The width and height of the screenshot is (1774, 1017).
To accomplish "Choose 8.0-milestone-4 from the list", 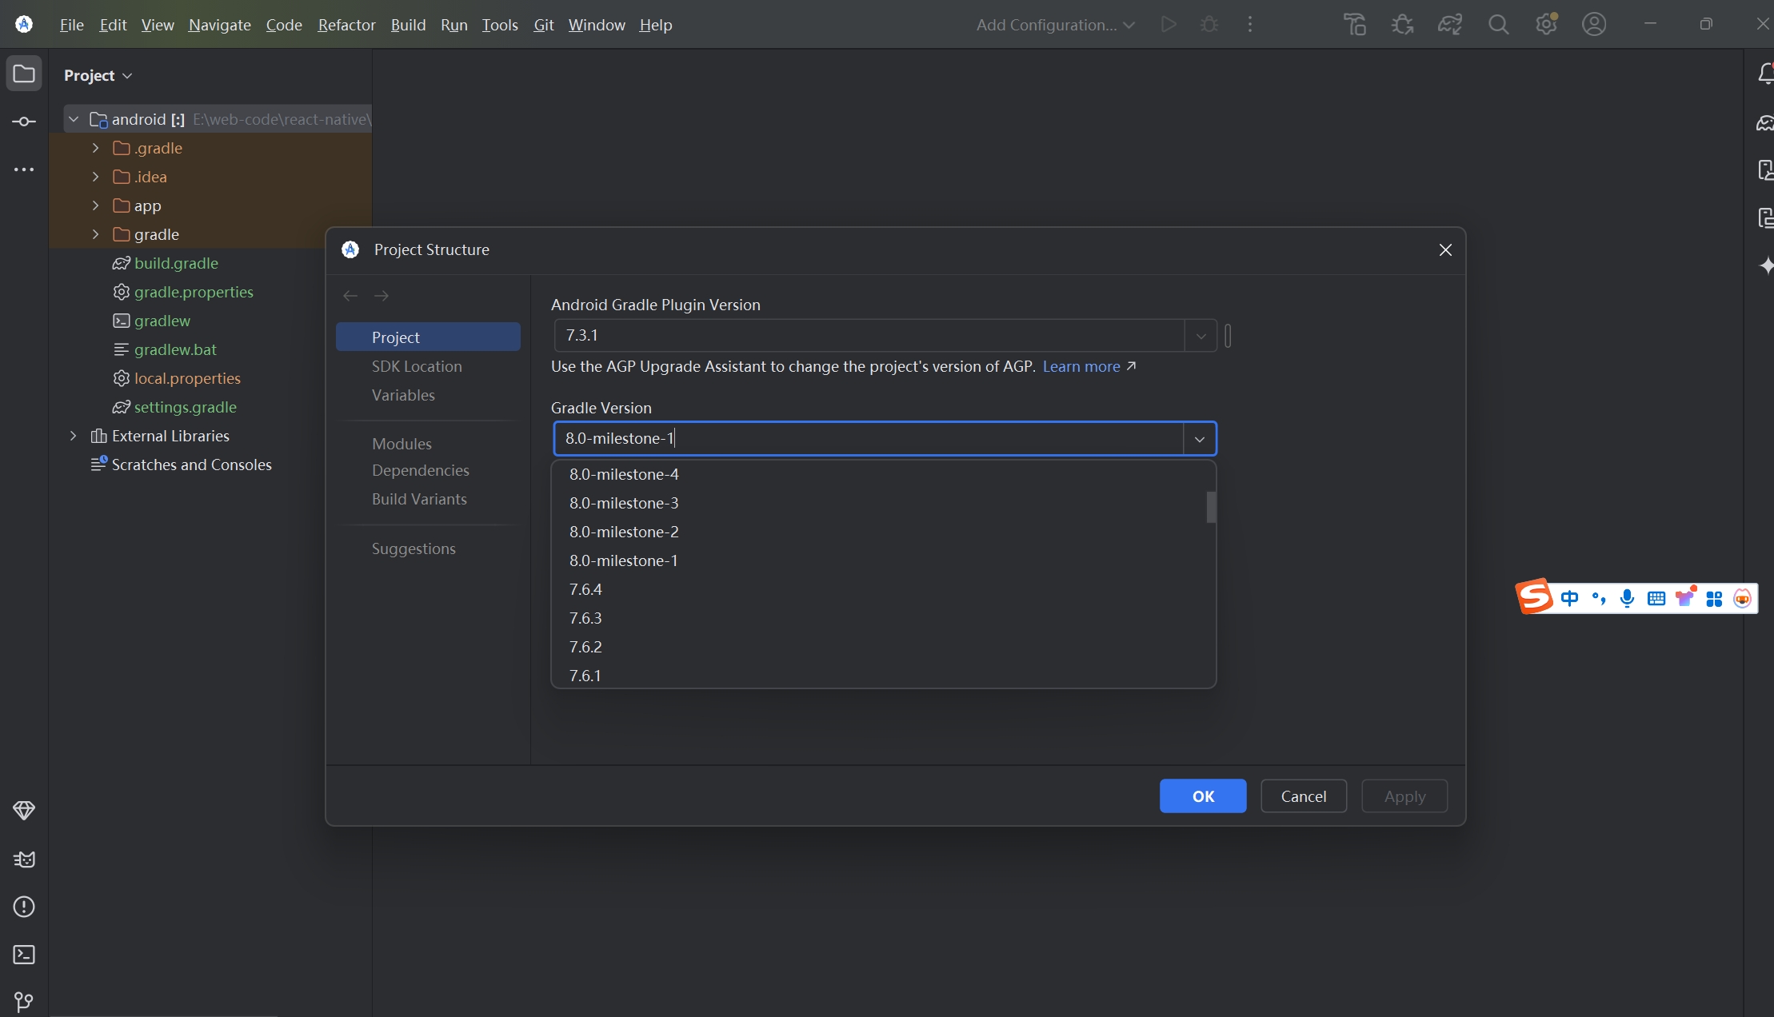I will pos(883,474).
